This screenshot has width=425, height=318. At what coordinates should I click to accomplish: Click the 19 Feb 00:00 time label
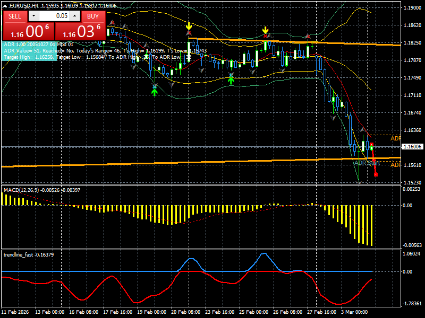151,312
